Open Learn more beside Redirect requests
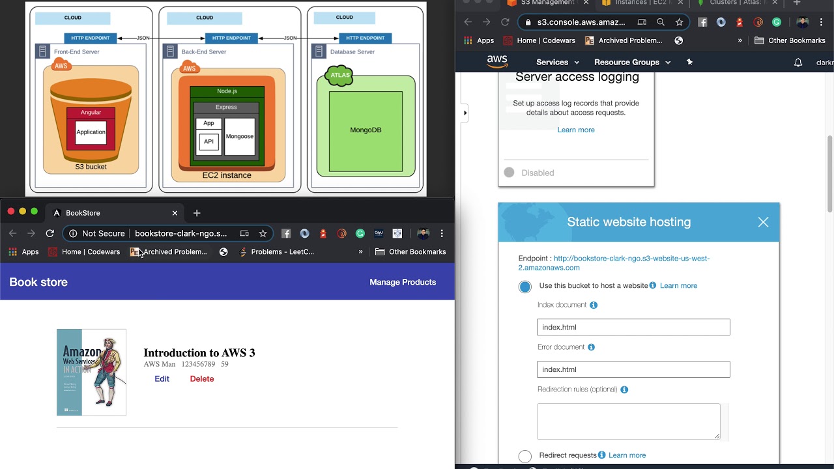The width and height of the screenshot is (834, 469). [x=627, y=455]
